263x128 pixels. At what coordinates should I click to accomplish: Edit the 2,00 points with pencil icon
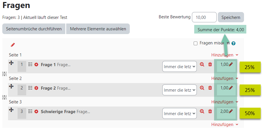point(231,111)
